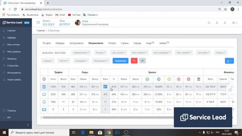Open Инструменты in the sidebar
242x136 pixels.
point(14,73)
